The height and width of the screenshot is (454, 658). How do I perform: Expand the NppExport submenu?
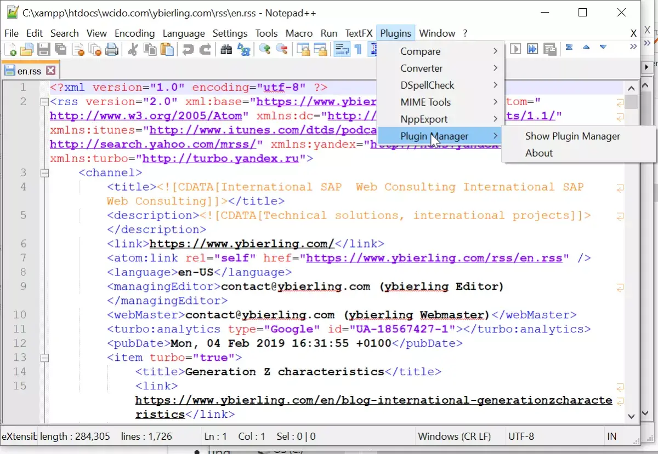441,119
